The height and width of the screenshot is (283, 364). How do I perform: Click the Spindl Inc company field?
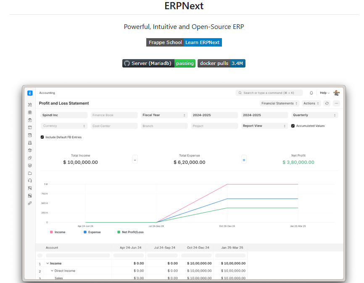click(64, 115)
